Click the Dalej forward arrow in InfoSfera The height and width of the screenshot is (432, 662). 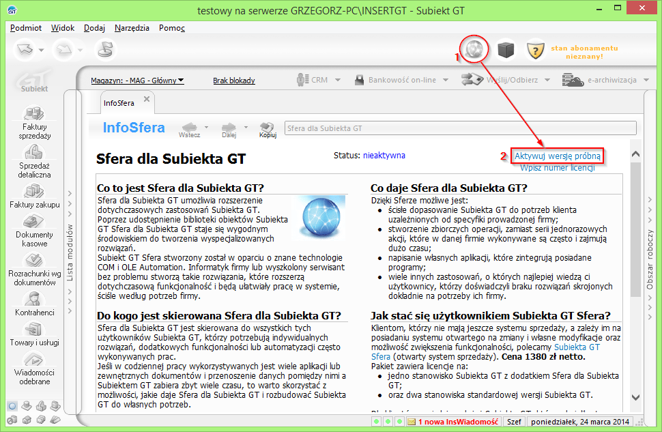pos(229,129)
